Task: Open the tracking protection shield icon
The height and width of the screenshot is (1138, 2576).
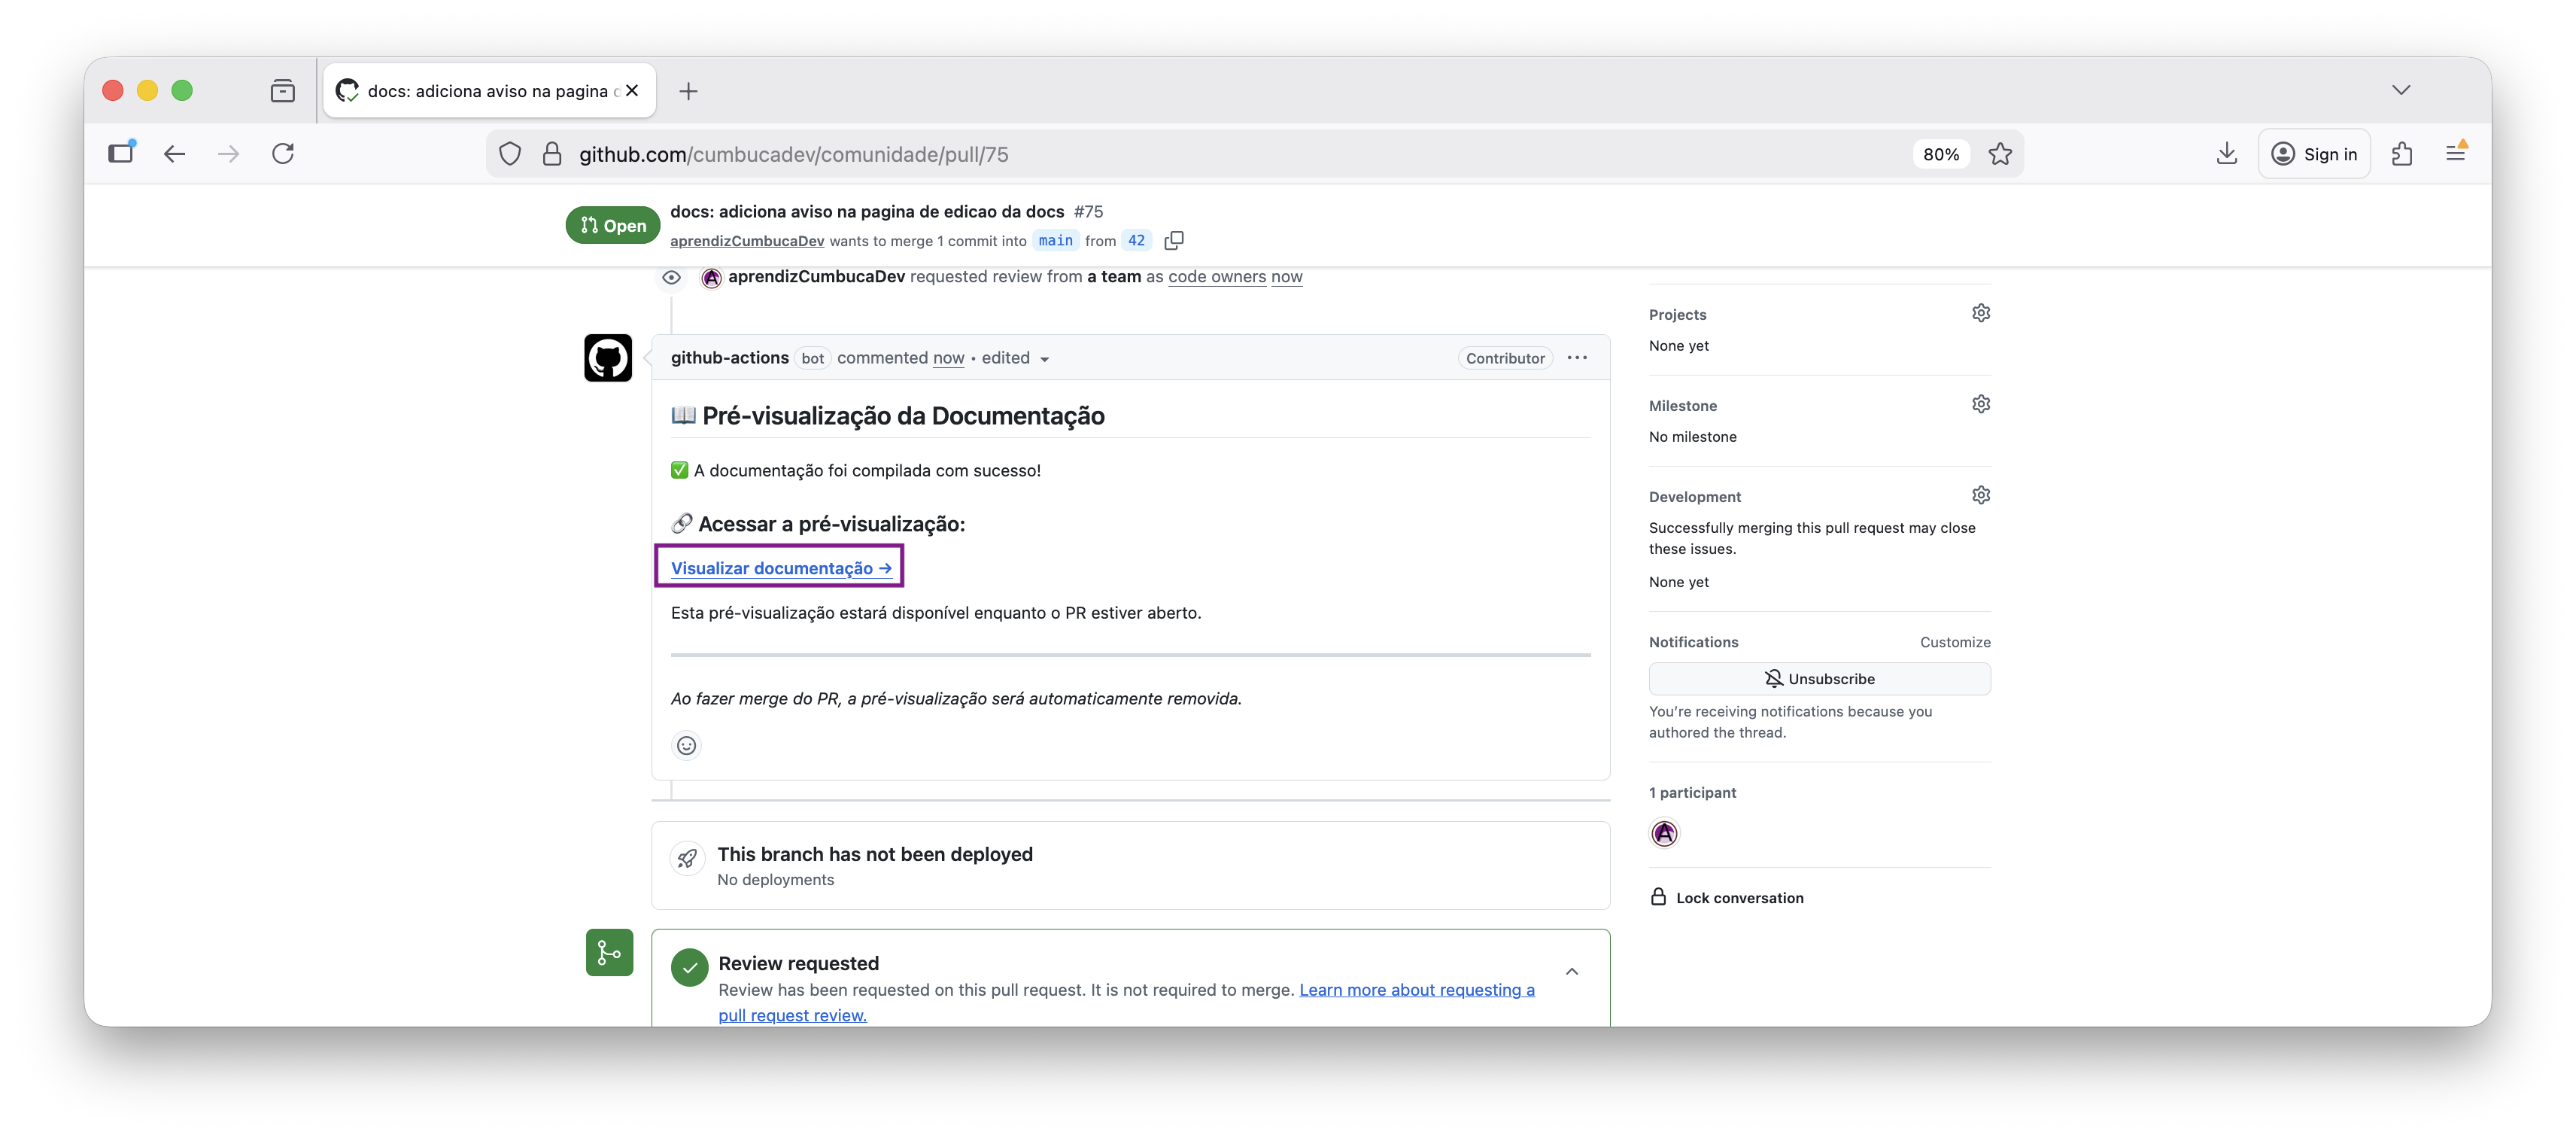Action: pyautogui.click(x=510, y=154)
